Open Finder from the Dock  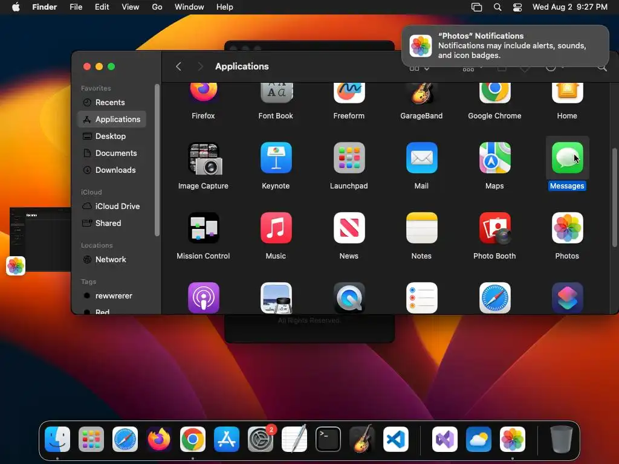point(57,439)
